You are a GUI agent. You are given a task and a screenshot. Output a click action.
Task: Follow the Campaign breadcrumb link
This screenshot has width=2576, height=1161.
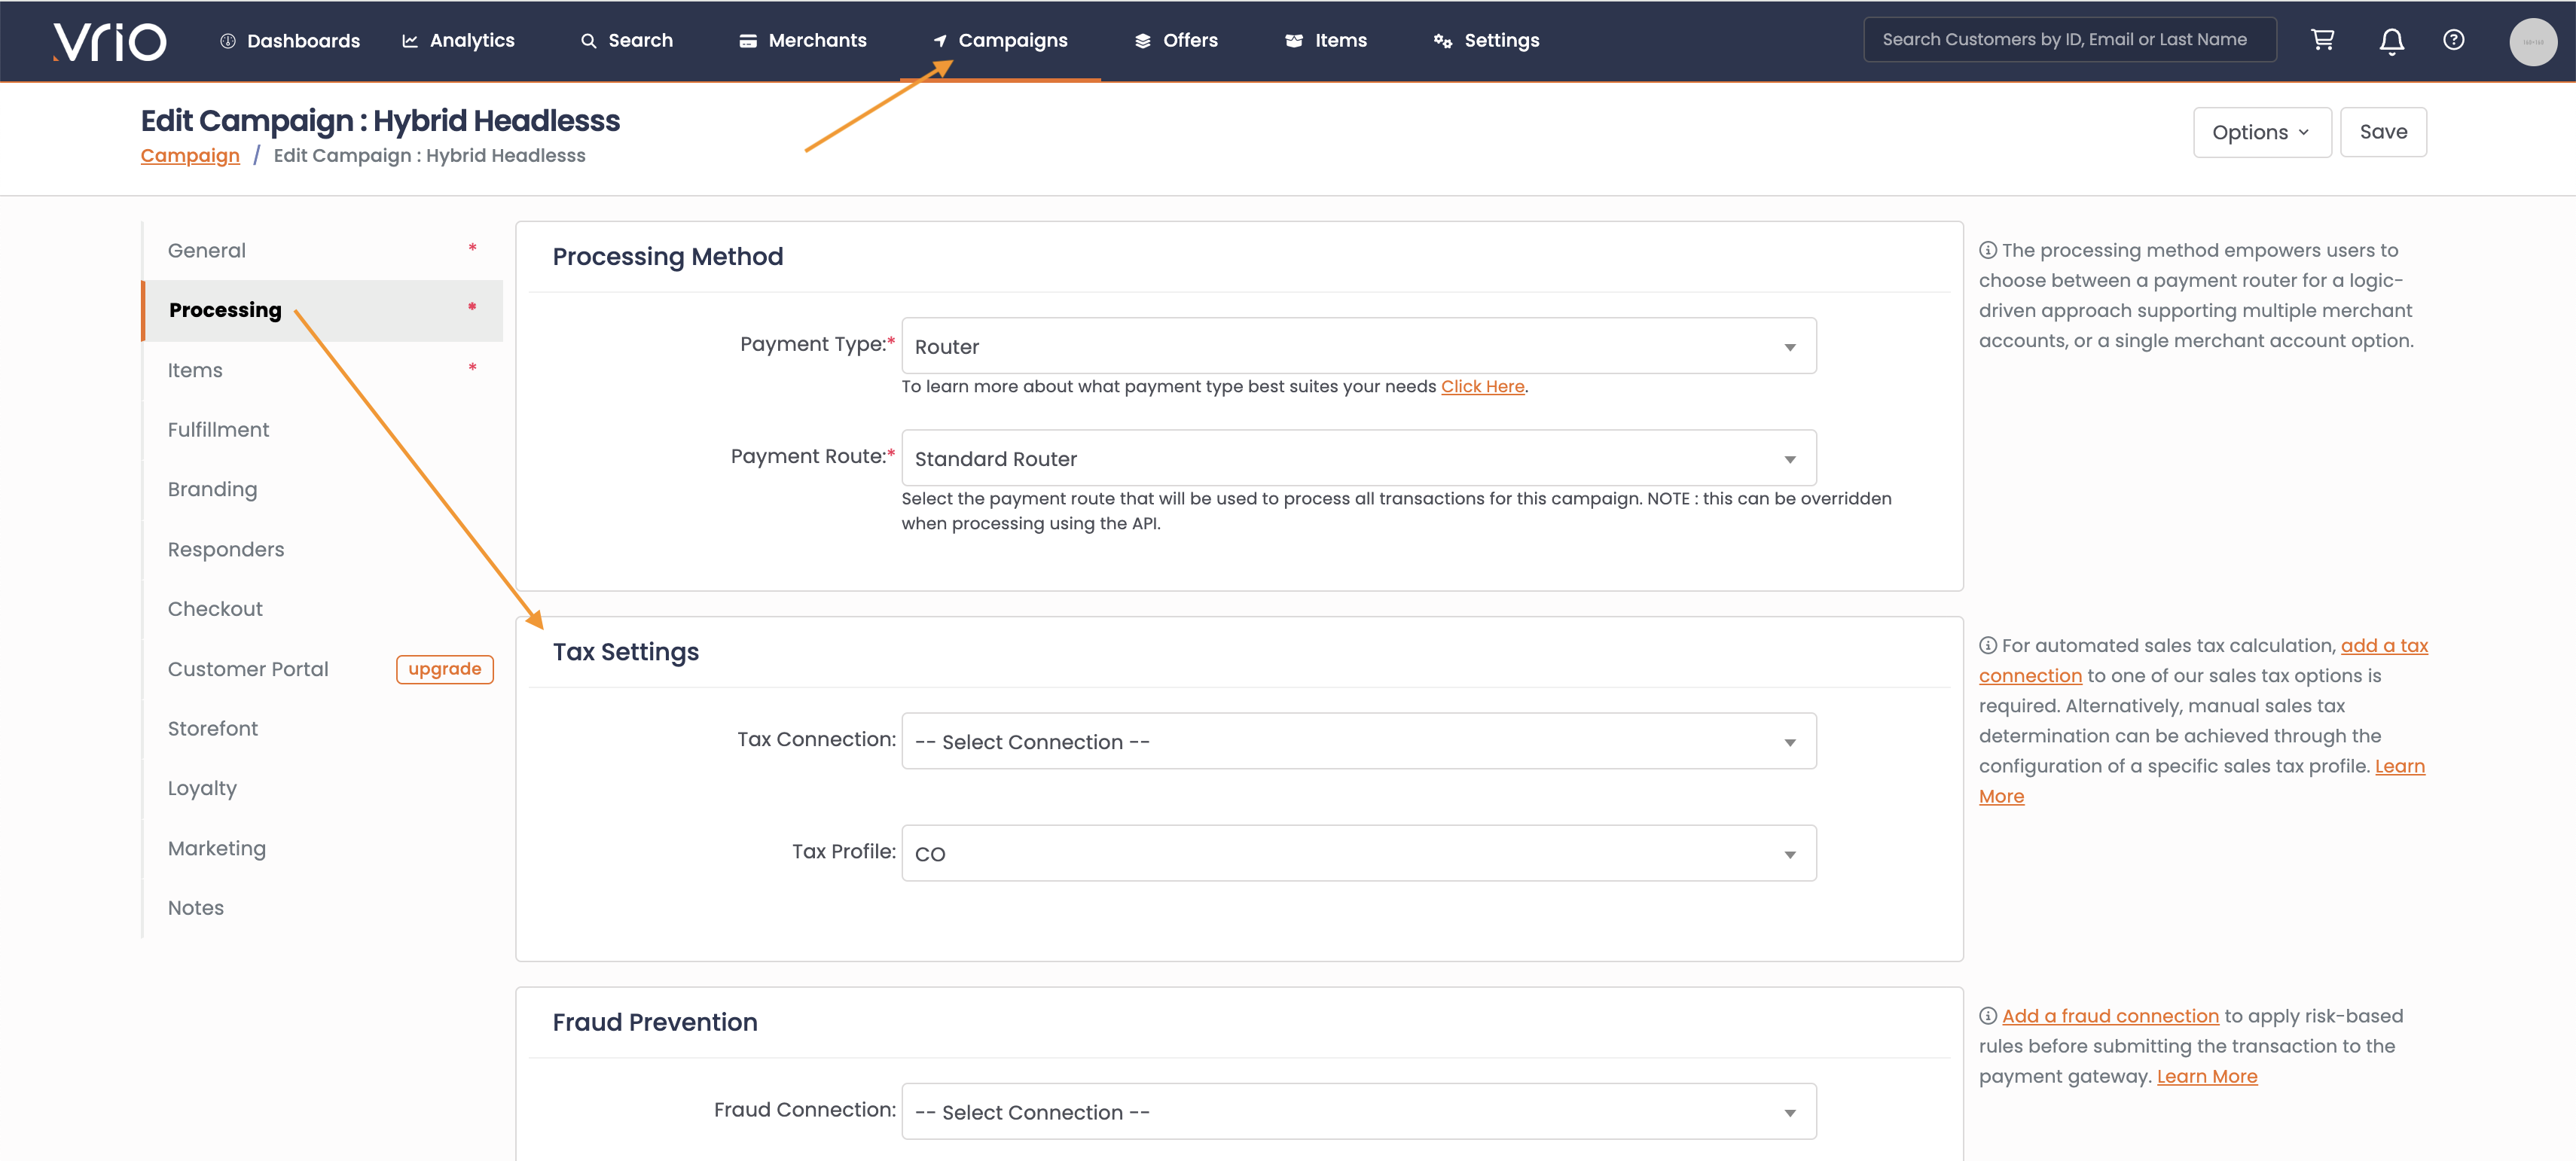point(190,156)
